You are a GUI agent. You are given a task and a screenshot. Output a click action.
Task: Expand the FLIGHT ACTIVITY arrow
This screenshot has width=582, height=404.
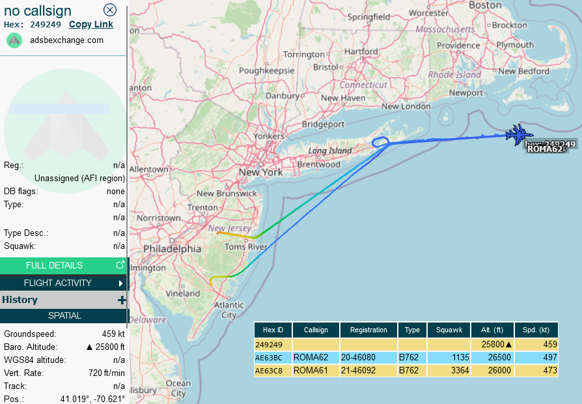[x=120, y=283]
